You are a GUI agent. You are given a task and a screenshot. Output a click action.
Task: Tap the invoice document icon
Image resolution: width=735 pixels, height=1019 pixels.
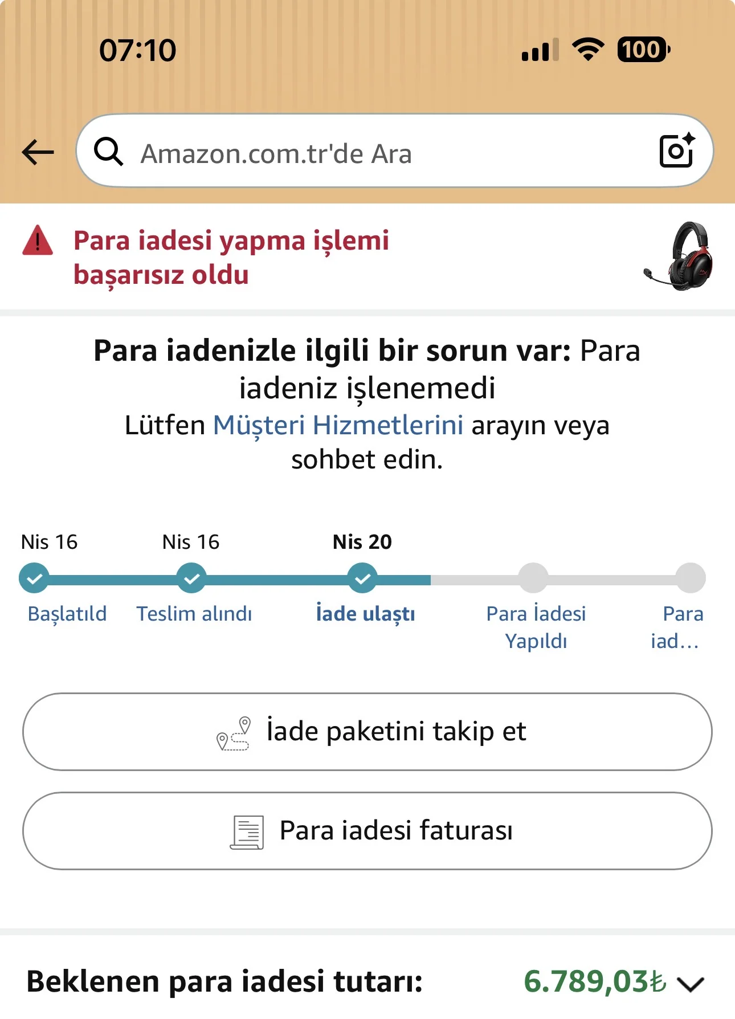click(247, 832)
